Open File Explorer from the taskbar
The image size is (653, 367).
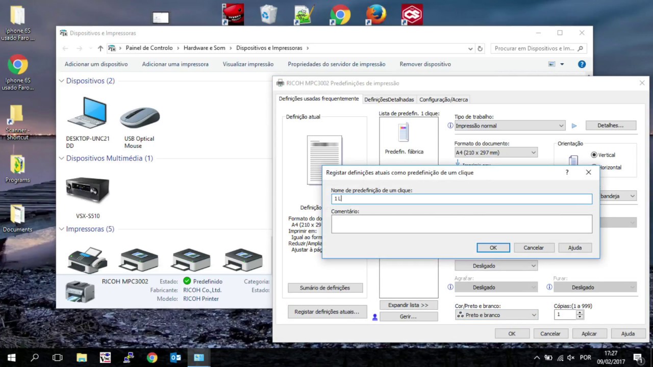point(81,357)
